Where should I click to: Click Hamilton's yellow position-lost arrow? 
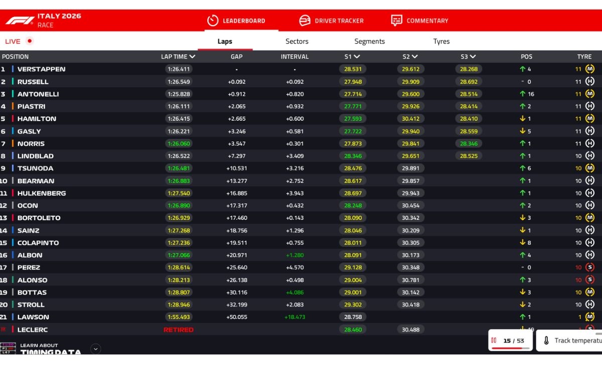pos(522,119)
